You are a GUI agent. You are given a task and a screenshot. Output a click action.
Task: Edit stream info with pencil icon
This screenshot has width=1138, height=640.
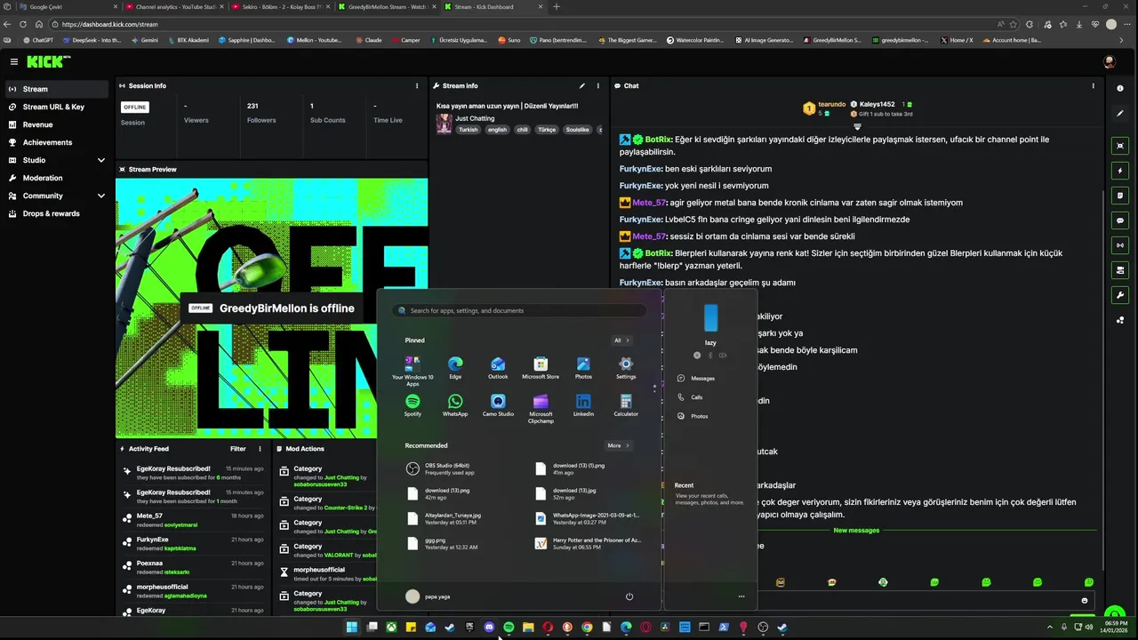pyautogui.click(x=582, y=86)
